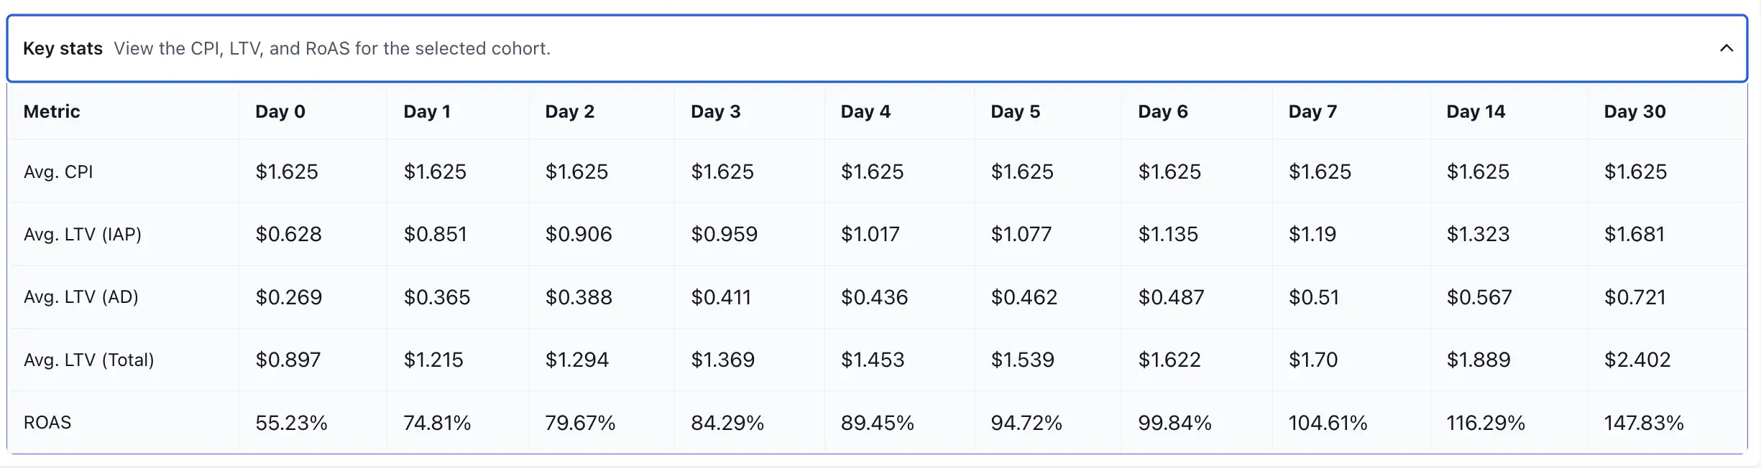Click the Metric column header
Image resolution: width=1761 pixels, height=468 pixels.
(51, 111)
